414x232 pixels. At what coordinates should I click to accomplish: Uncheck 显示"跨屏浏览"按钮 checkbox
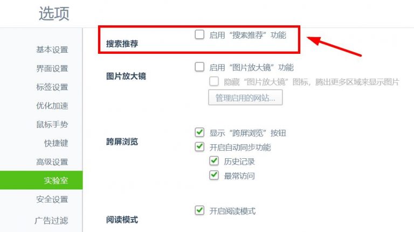pyautogui.click(x=199, y=132)
